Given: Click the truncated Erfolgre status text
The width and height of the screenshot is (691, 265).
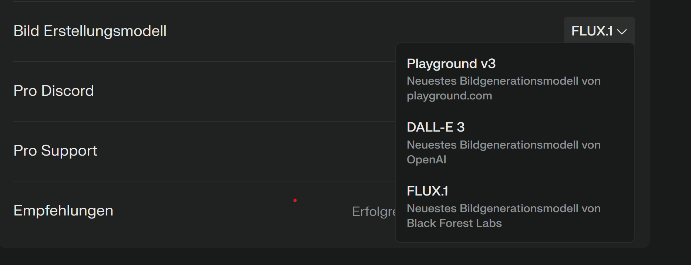Looking at the screenshot, I should coord(373,211).
